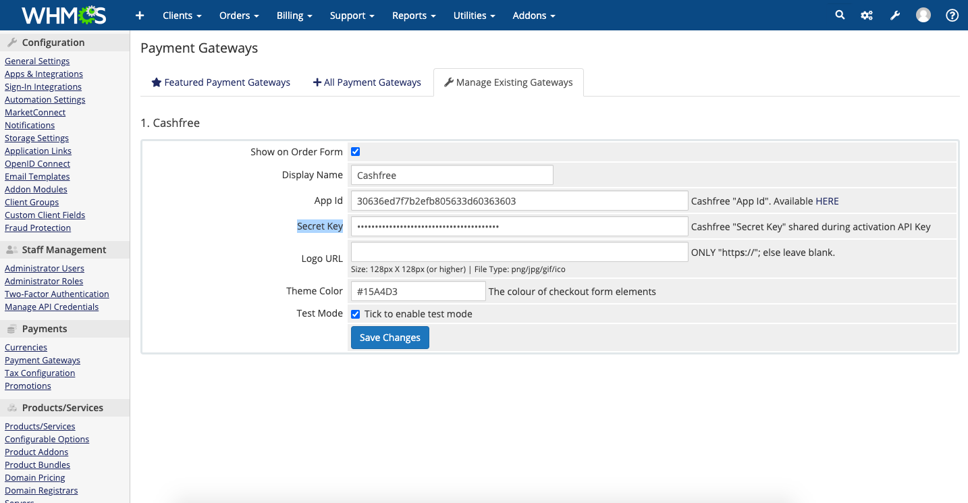Expand the Reports menu
968x503 pixels.
(414, 15)
